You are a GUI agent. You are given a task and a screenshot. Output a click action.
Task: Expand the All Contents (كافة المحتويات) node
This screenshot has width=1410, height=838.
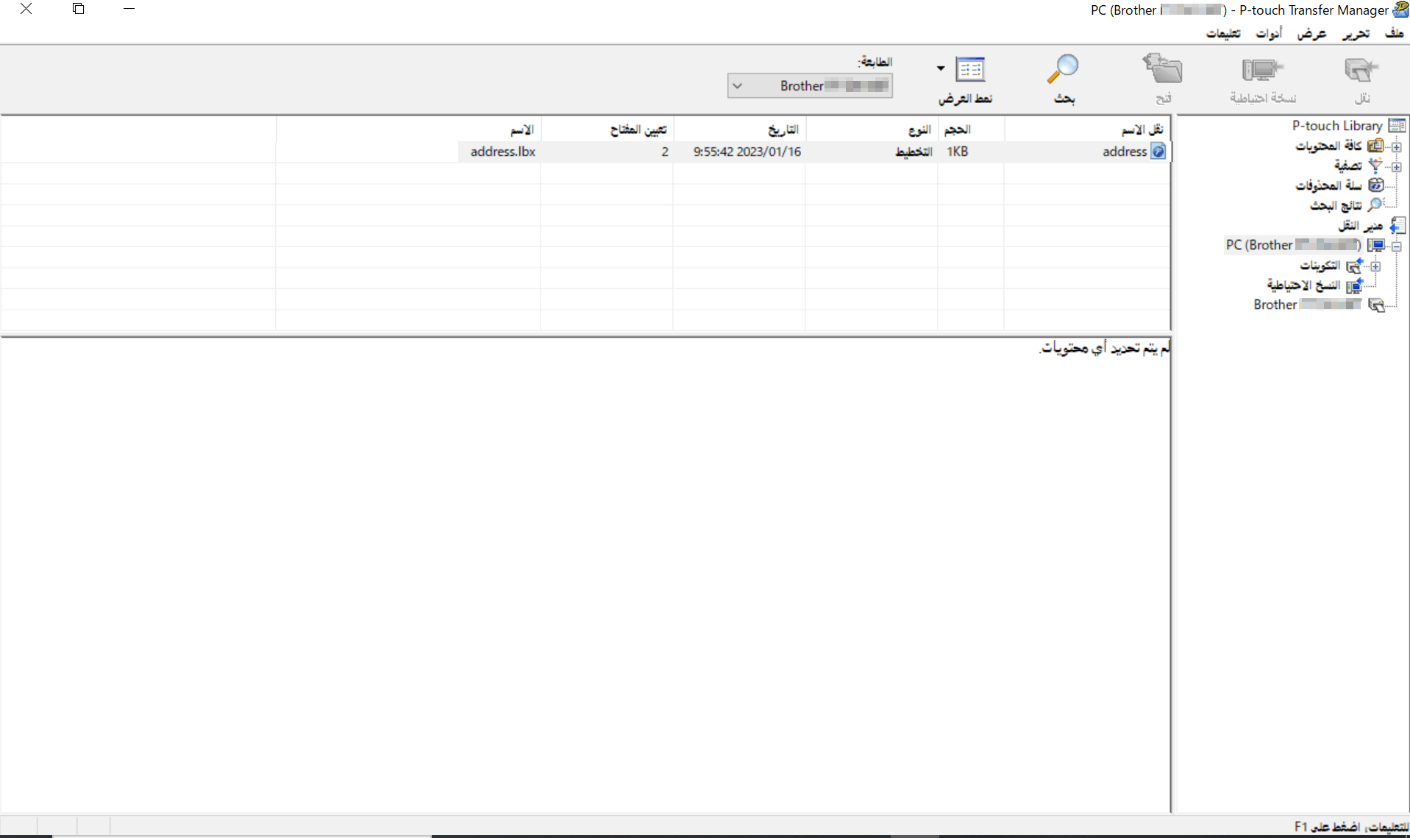click(1396, 146)
